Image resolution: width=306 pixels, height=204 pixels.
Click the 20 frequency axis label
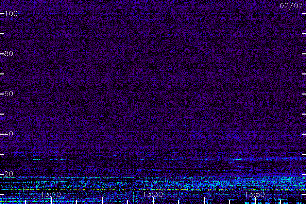(x=8, y=174)
